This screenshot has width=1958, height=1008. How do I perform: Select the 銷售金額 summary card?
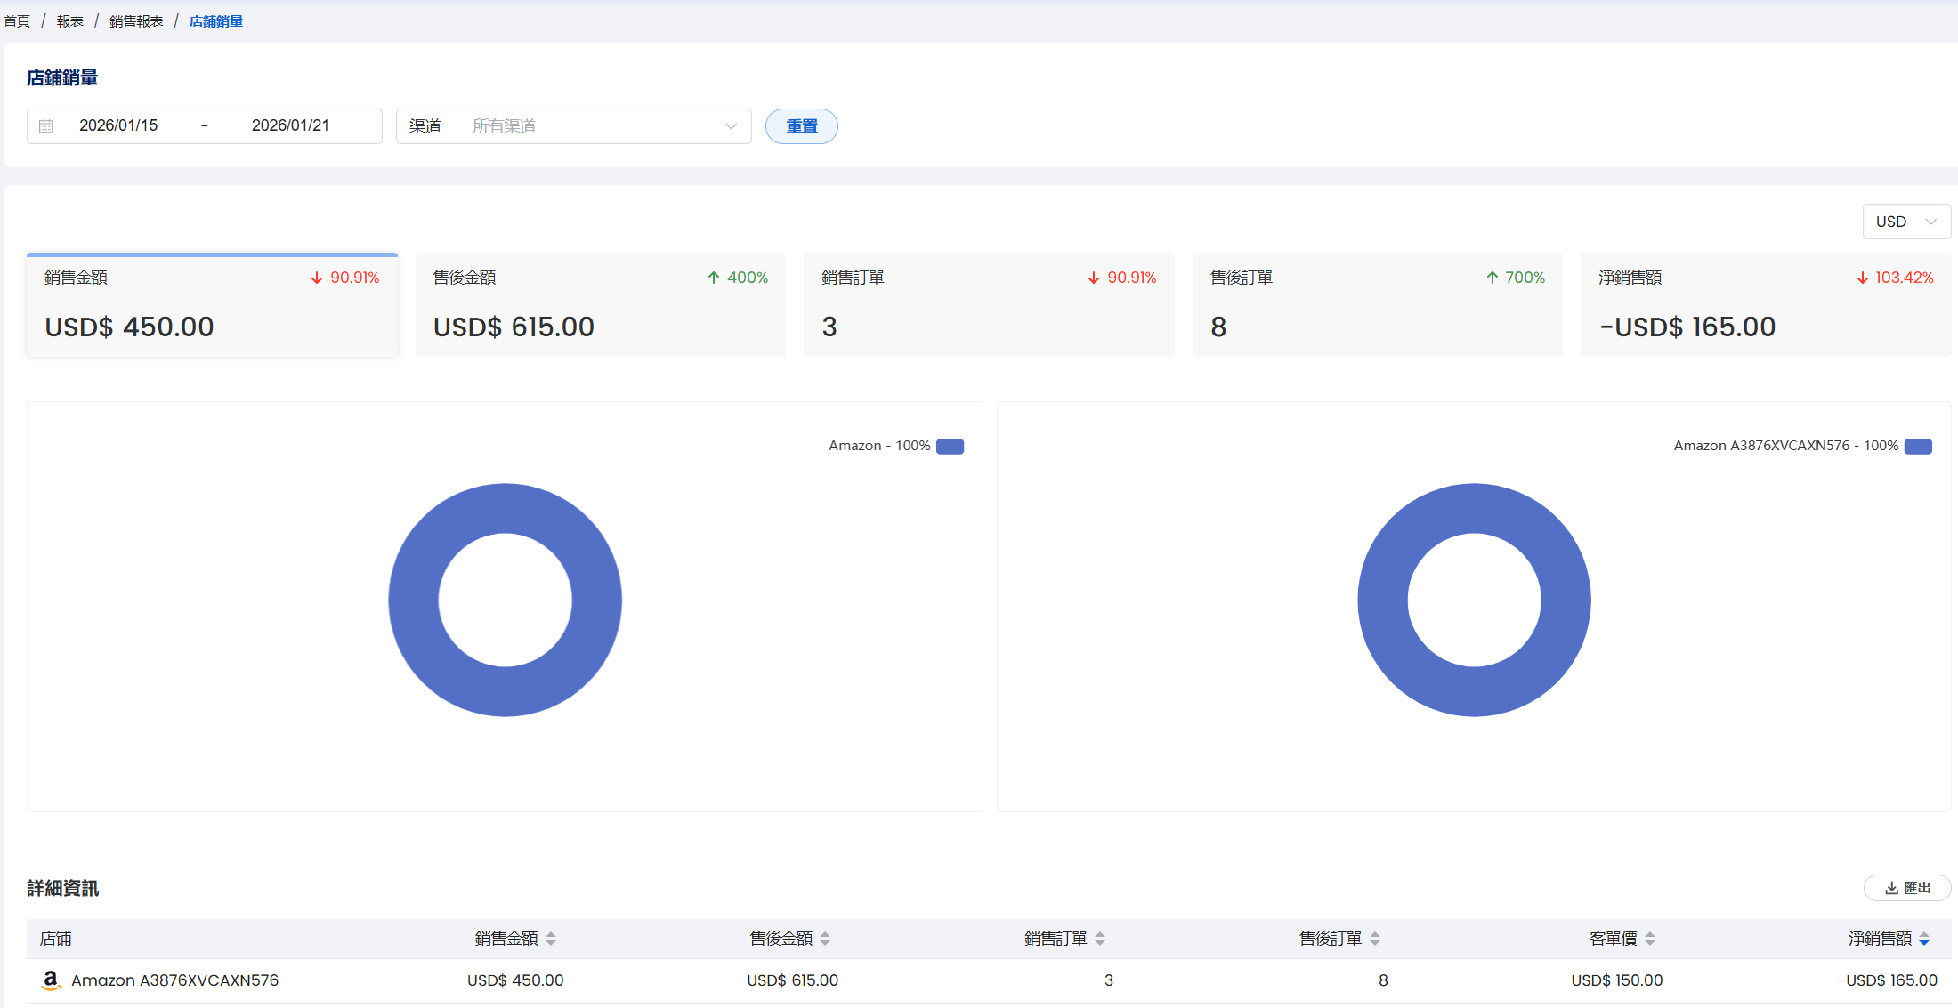click(x=212, y=305)
